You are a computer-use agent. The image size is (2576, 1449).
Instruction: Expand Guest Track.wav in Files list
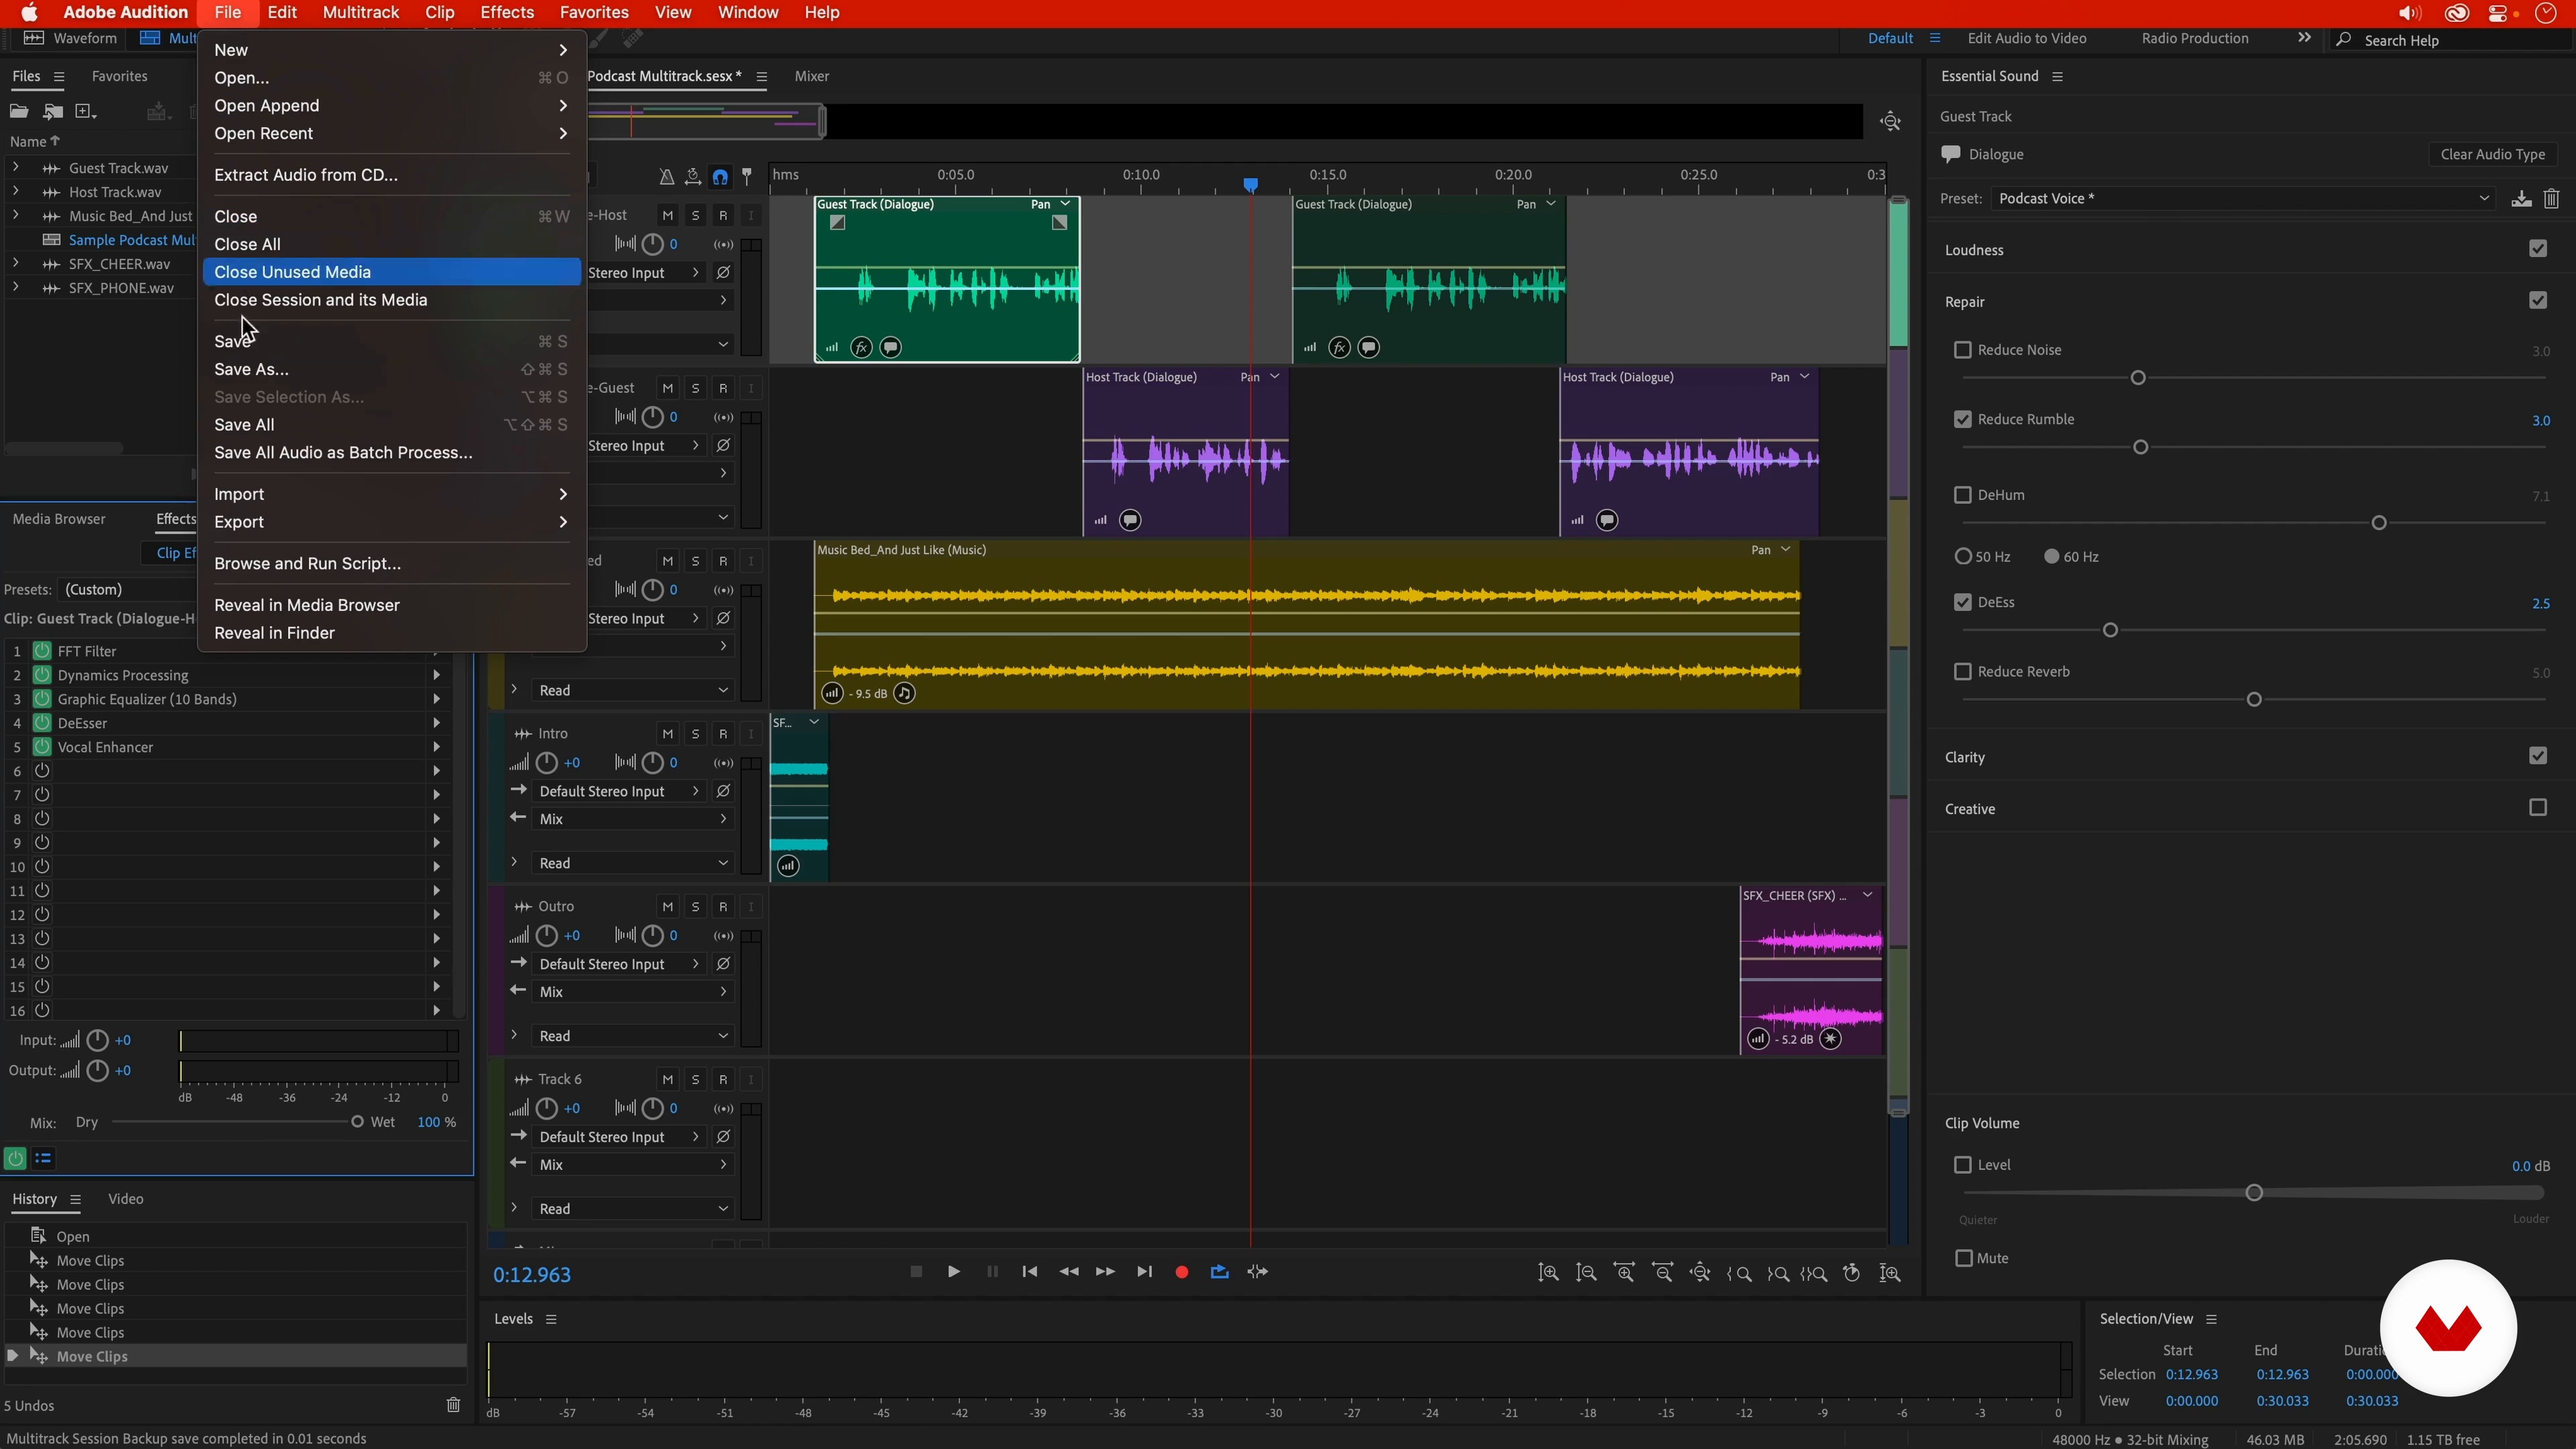[15, 167]
